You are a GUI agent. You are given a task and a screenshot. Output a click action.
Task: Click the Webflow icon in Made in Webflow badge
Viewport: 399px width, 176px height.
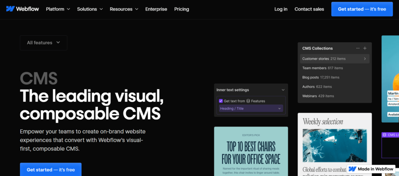(352, 169)
